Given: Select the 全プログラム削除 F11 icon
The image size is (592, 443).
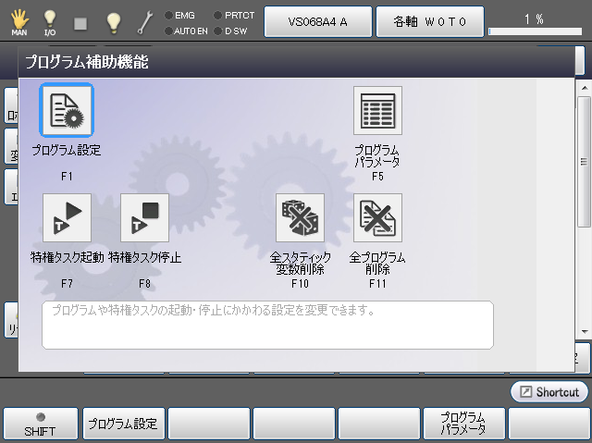Looking at the screenshot, I should point(377,218).
